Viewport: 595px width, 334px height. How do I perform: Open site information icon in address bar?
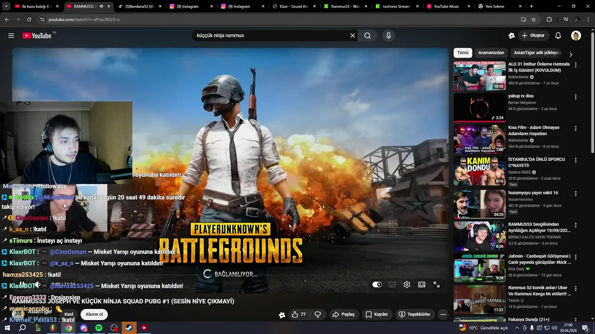pos(42,19)
